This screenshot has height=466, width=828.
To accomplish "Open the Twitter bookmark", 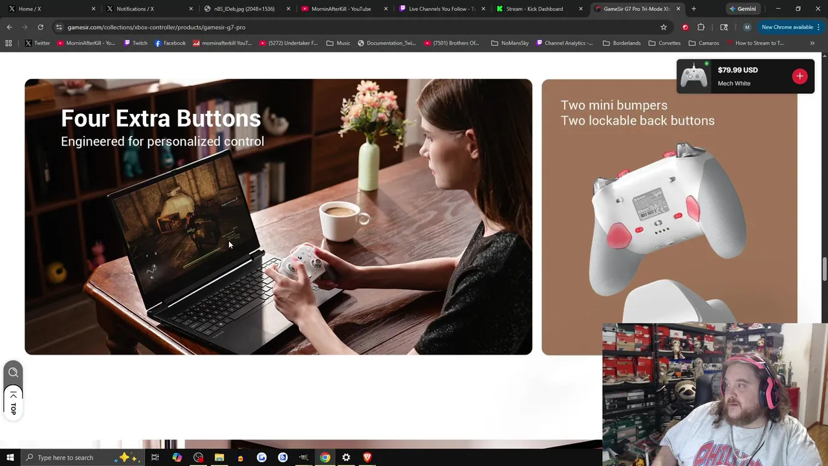I will (37, 43).
